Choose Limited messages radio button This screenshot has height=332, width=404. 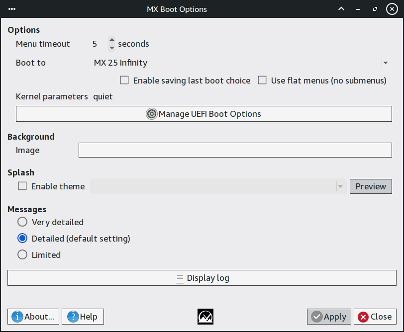point(22,255)
